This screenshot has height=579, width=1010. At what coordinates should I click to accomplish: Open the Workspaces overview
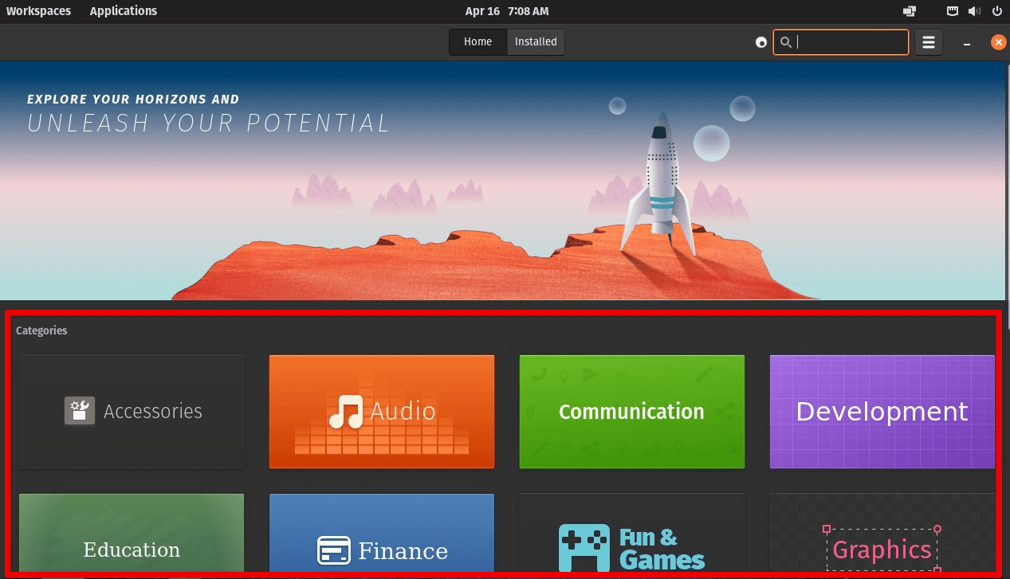(x=38, y=11)
